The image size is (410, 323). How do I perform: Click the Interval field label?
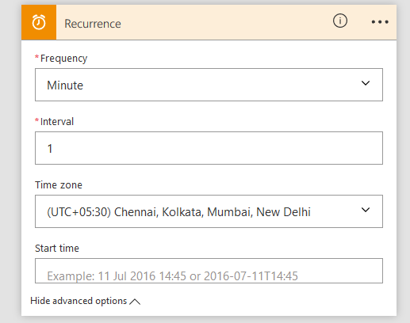pyautogui.click(x=57, y=122)
